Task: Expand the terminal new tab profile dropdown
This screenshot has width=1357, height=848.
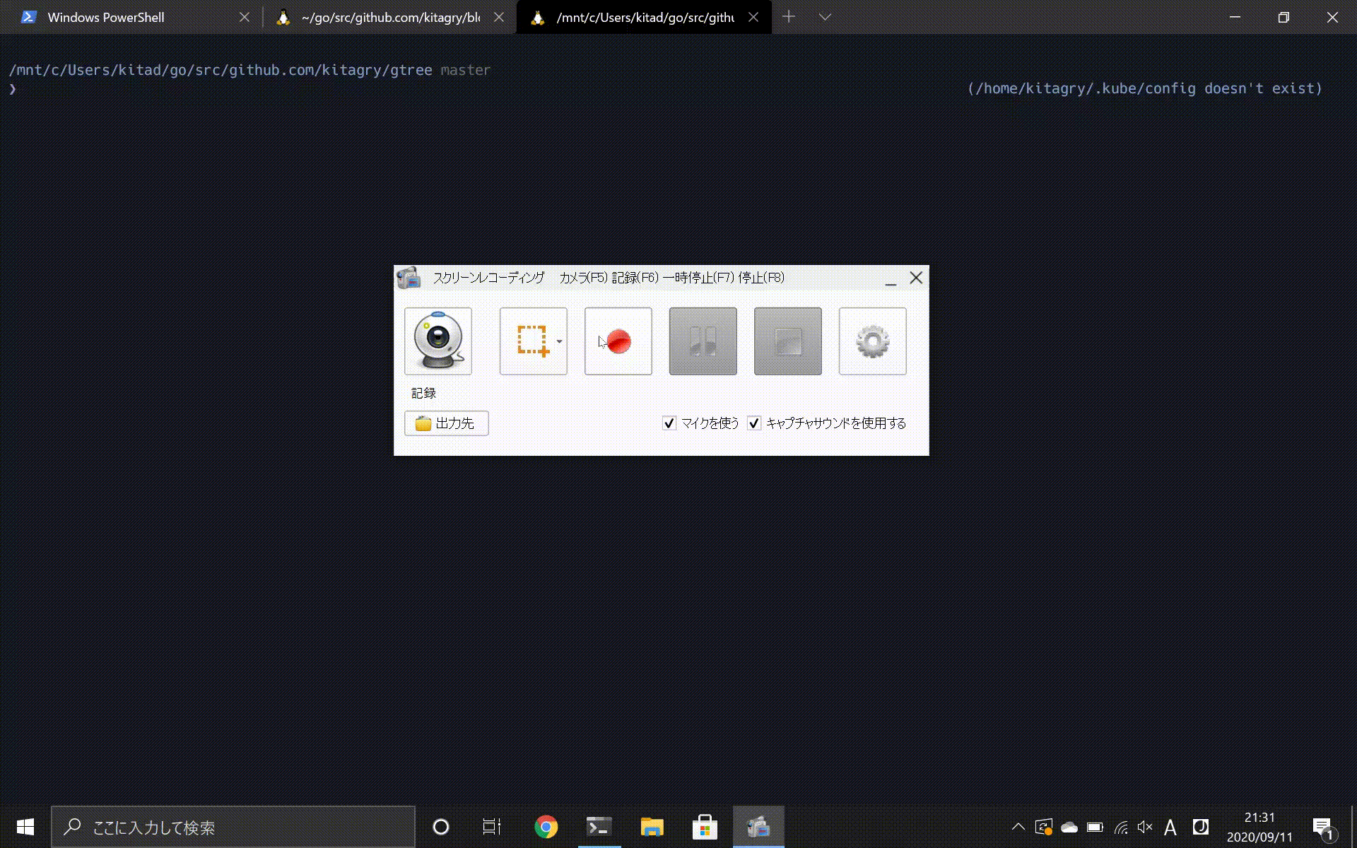Action: pyautogui.click(x=825, y=17)
